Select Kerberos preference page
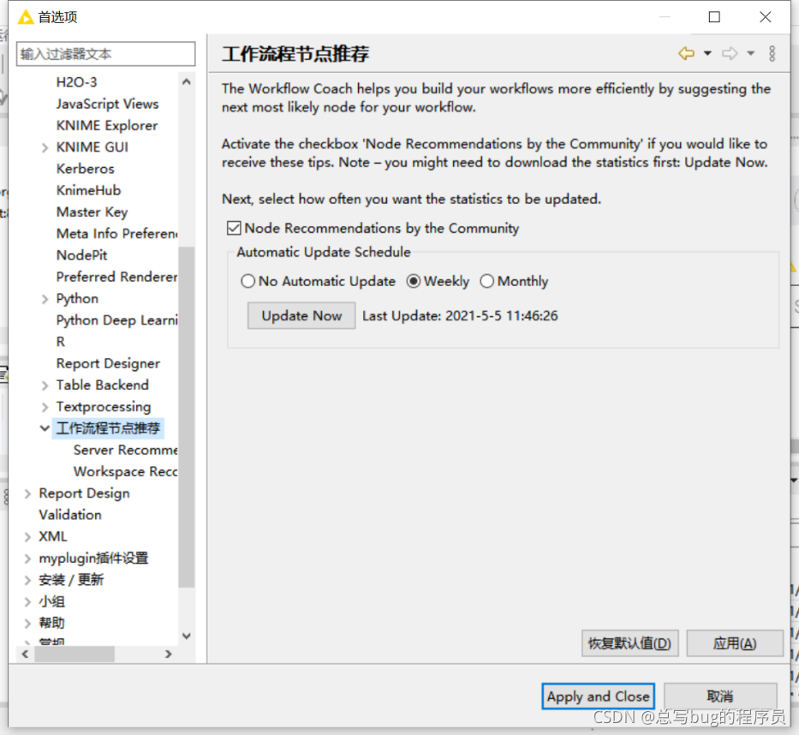The image size is (799, 735). click(85, 169)
